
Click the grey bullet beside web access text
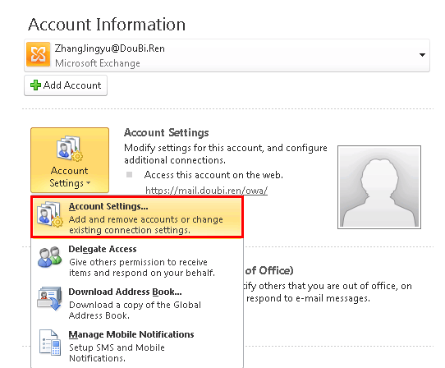tap(130, 174)
